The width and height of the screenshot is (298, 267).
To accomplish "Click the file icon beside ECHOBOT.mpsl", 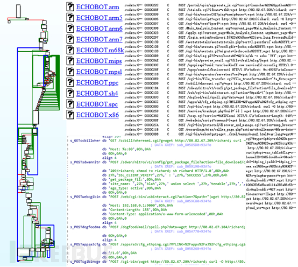I will pos(70,72).
